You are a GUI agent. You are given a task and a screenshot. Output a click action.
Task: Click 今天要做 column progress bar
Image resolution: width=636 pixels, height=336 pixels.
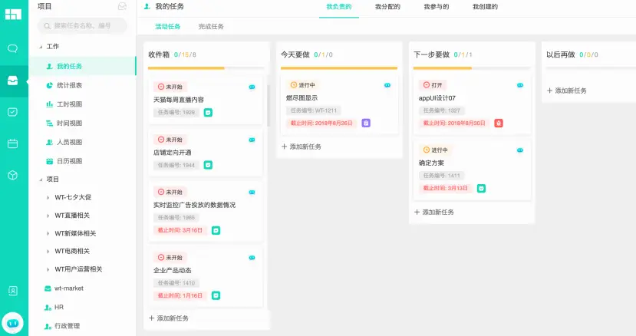338,68
